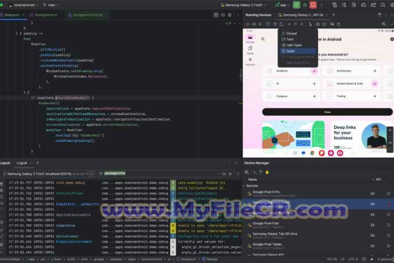Choose Open from the posture menu
The image size is (394, 263).
coord(298,51)
